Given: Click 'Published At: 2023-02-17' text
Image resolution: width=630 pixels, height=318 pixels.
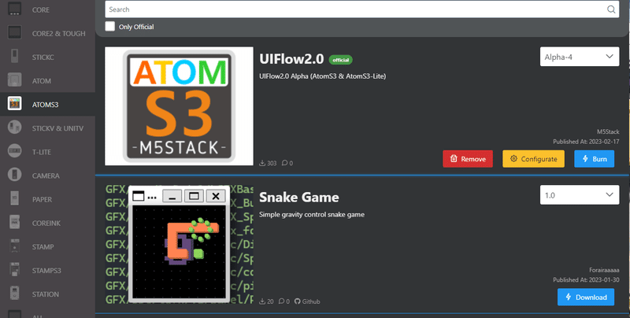Looking at the screenshot, I should click(x=586, y=142).
